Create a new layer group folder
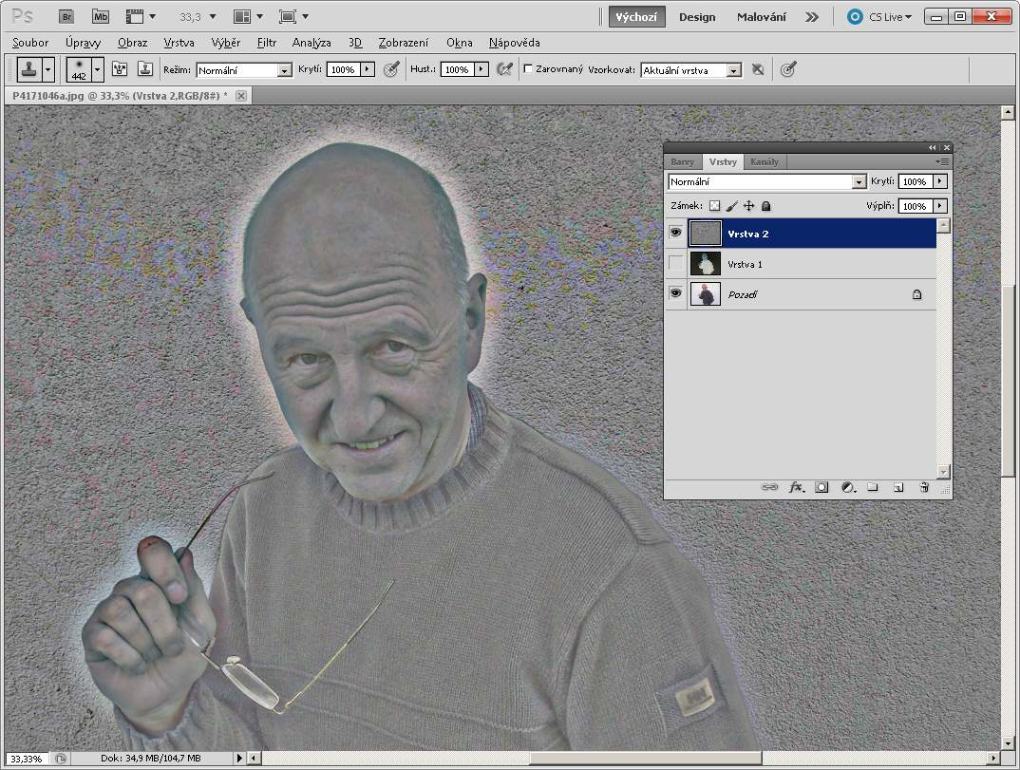Viewport: 1020px width, 770px height. [872, 487]
